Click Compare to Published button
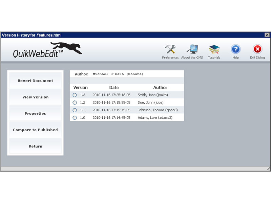 click(x=36, y=130)
